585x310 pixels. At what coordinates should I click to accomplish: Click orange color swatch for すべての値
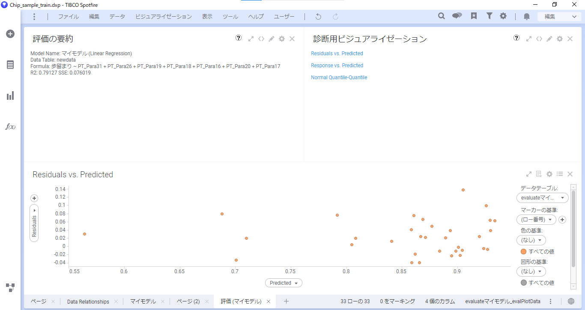pyautogui.click(x=523, y=252)
